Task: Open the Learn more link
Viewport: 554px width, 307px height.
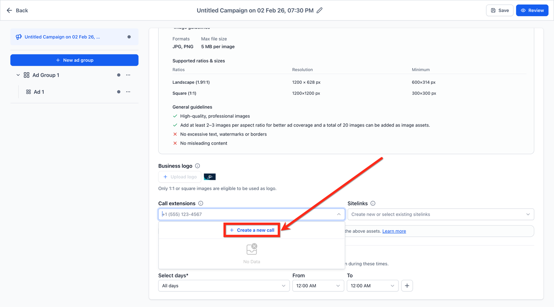Action: (x=394, y=231)
